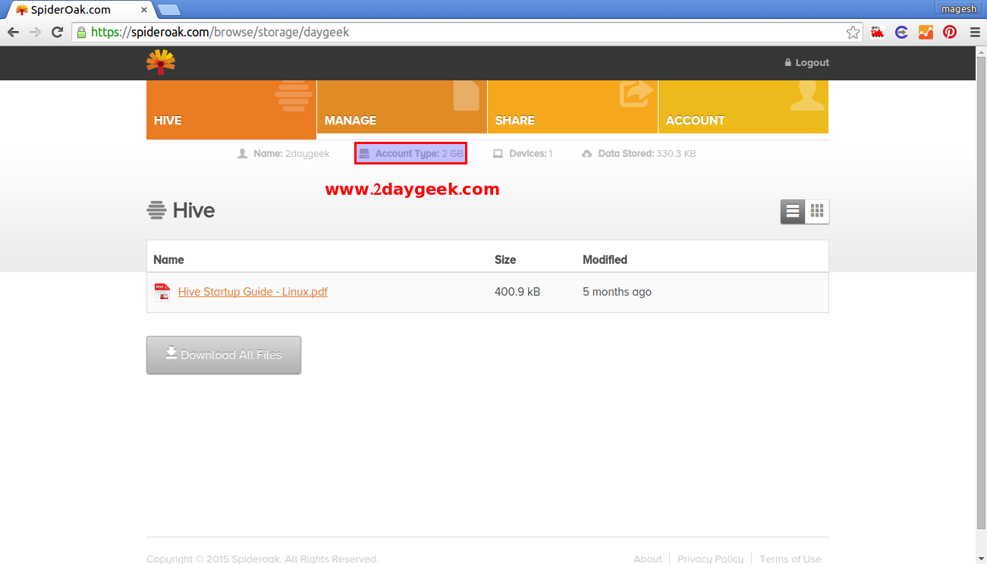Screen dimensions: 987x564
Task: Click the blue circular extension icon
Action: (901, 32)
